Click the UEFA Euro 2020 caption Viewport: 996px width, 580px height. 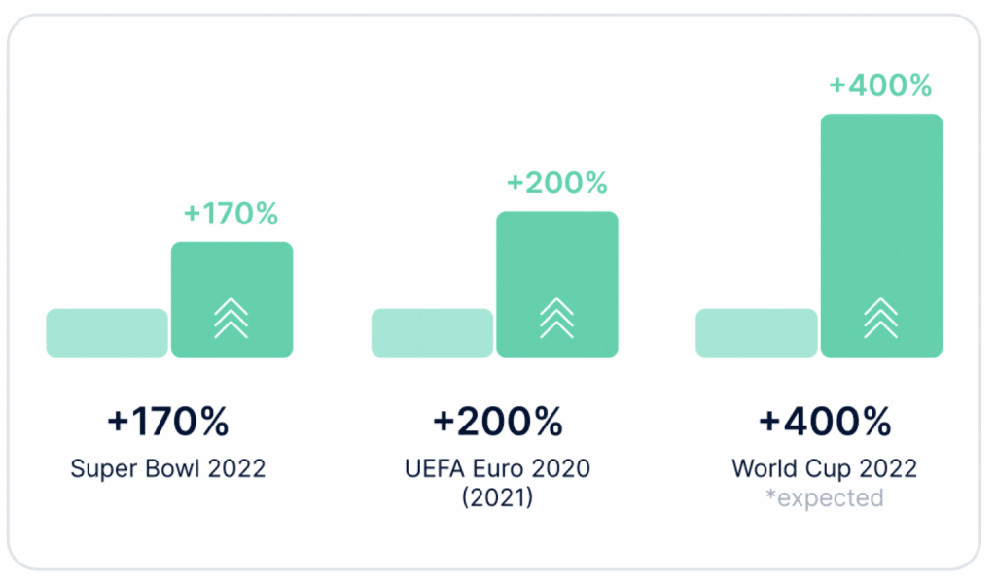pyautogui.click(x=498, y=469)
